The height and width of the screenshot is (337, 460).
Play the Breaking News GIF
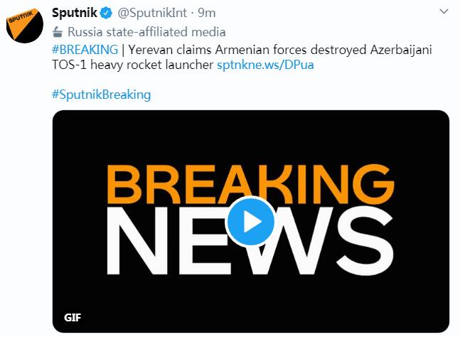pyautogui.click(x=250, y=221)
